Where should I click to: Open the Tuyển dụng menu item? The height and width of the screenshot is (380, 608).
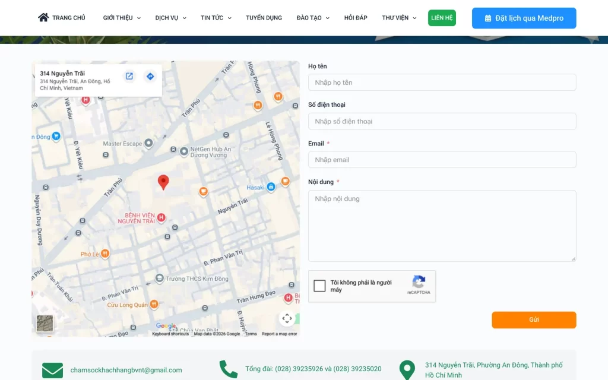[x=264, y=18]
